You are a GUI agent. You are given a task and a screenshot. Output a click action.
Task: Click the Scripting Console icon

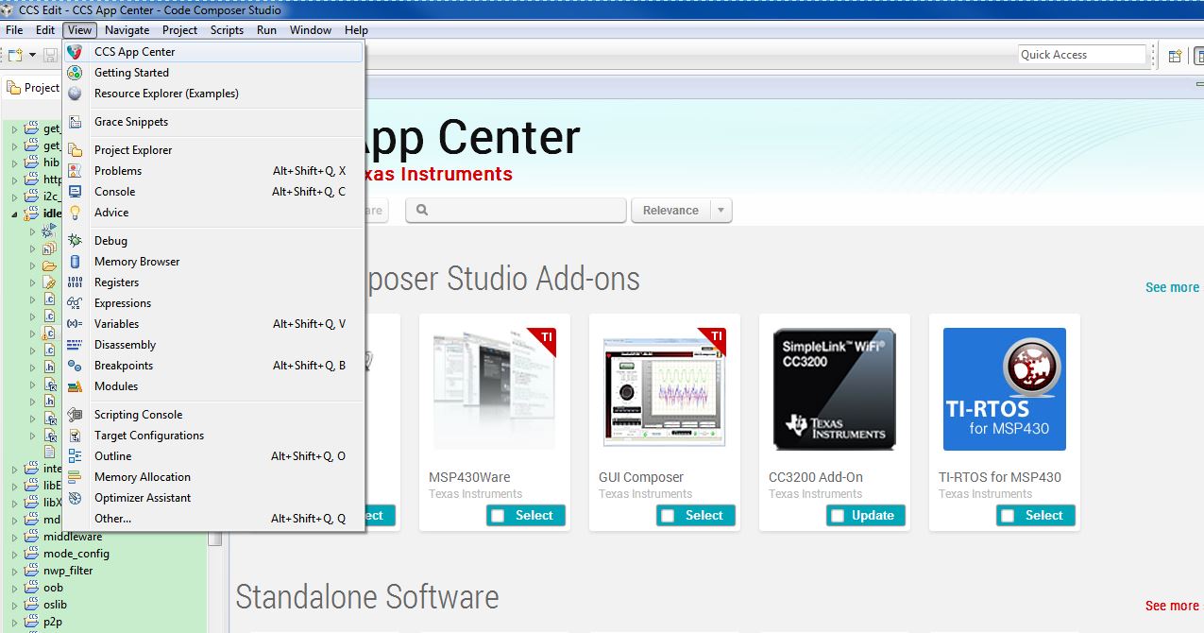click(75, 415)
